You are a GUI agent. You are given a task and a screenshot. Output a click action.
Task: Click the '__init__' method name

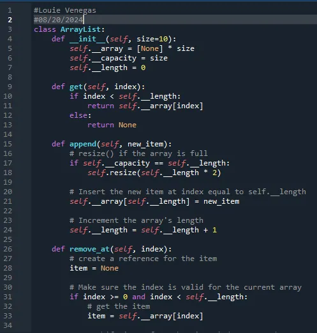tap(87, 39)
